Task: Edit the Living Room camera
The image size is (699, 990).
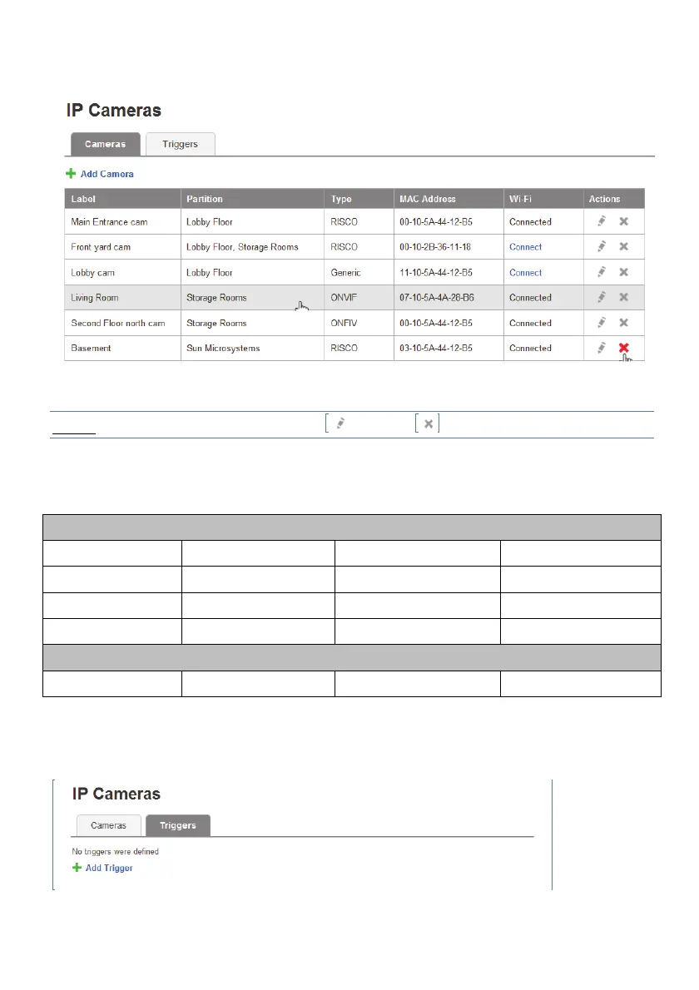Action: [602, 297]
